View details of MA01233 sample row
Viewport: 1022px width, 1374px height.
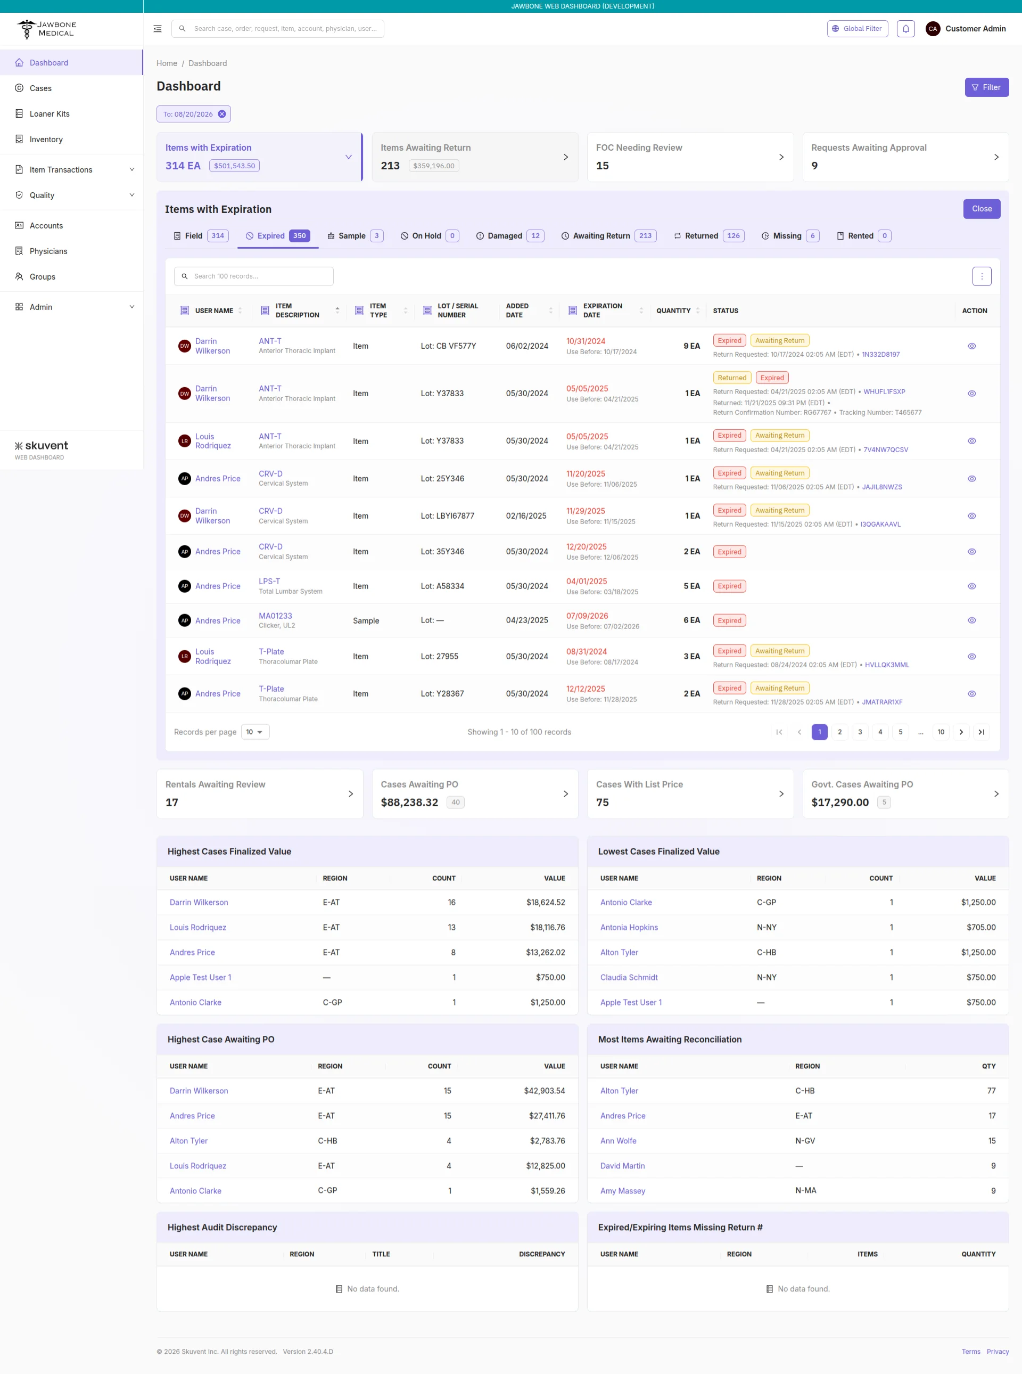pos(972,620)
